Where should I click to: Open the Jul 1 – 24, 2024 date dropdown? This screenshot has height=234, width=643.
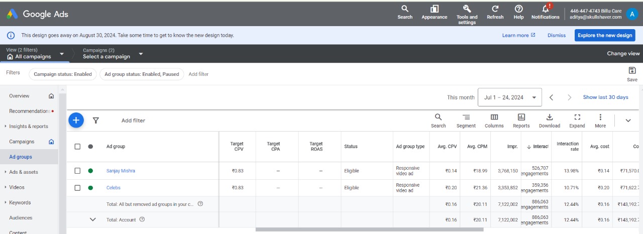pyautogui.click(x=509, y=97)
